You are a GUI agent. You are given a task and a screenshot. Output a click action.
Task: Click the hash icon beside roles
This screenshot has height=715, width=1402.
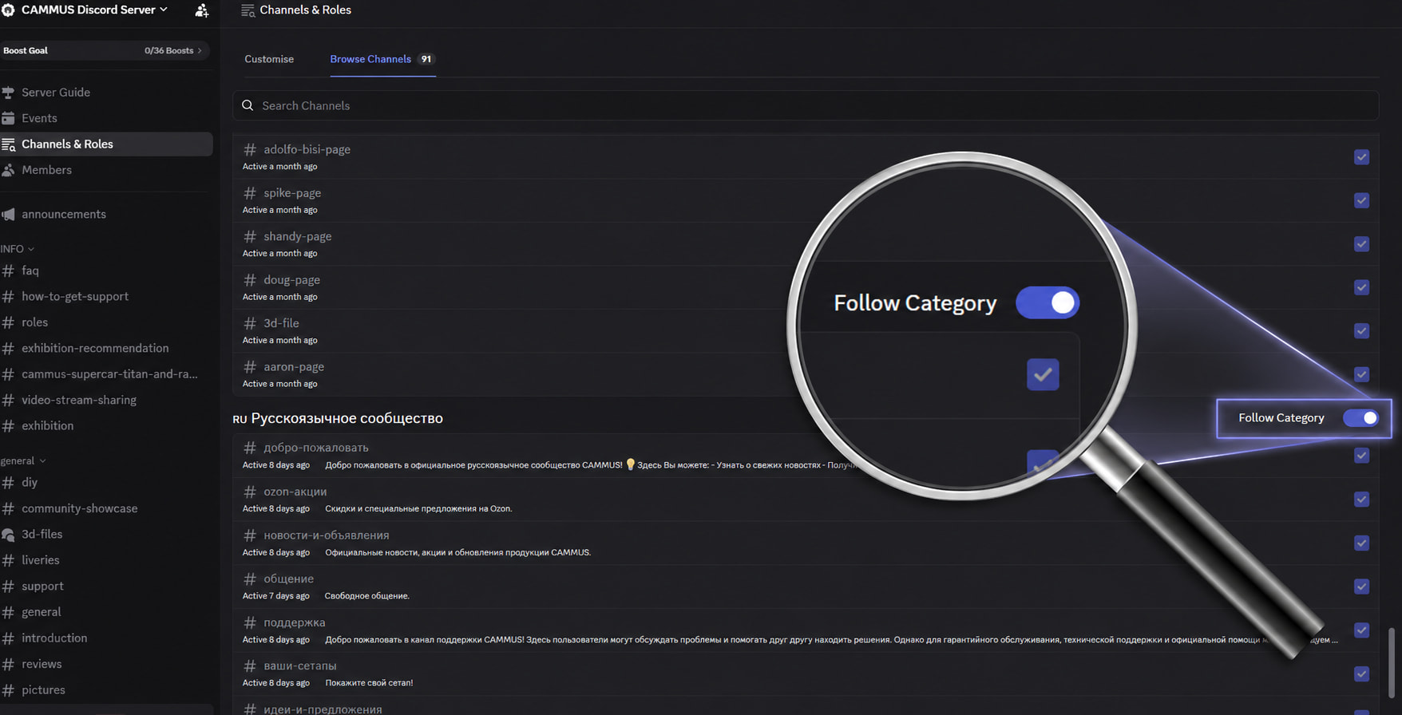8,322
